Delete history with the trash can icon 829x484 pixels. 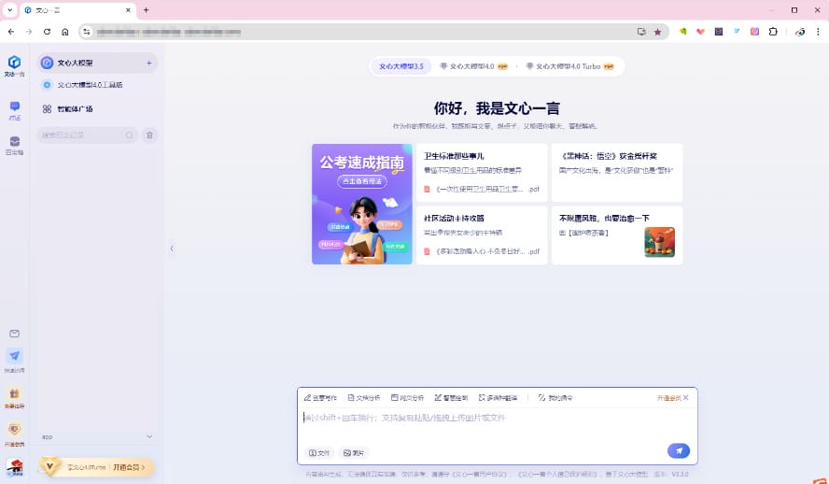149,135
